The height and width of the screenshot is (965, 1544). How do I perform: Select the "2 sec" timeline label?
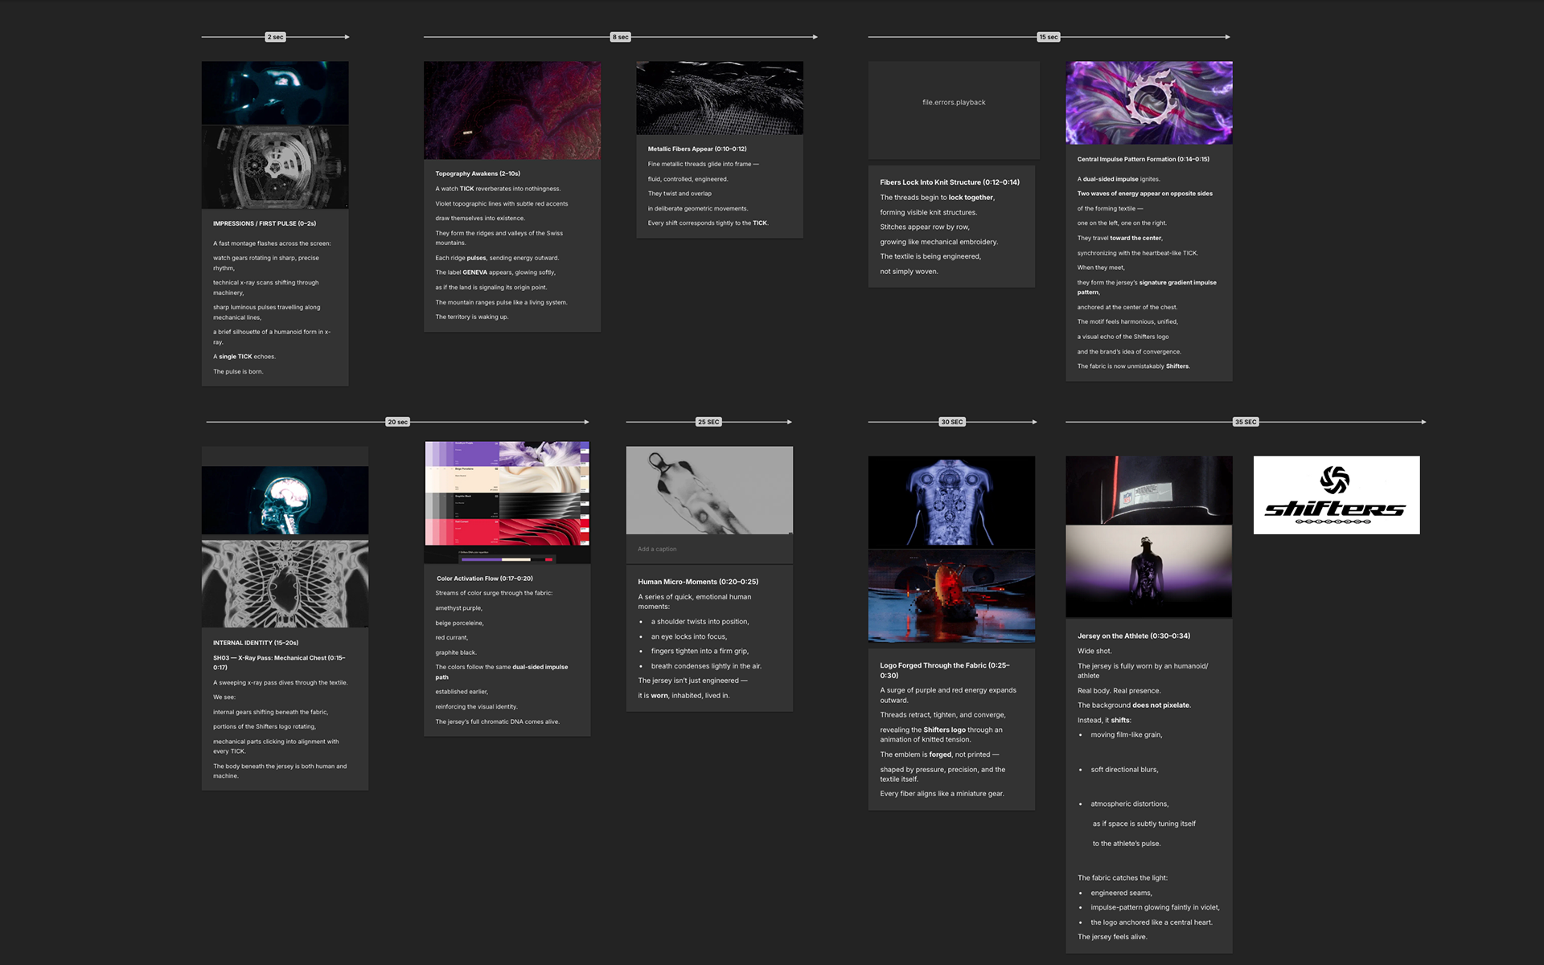[275, 37]
